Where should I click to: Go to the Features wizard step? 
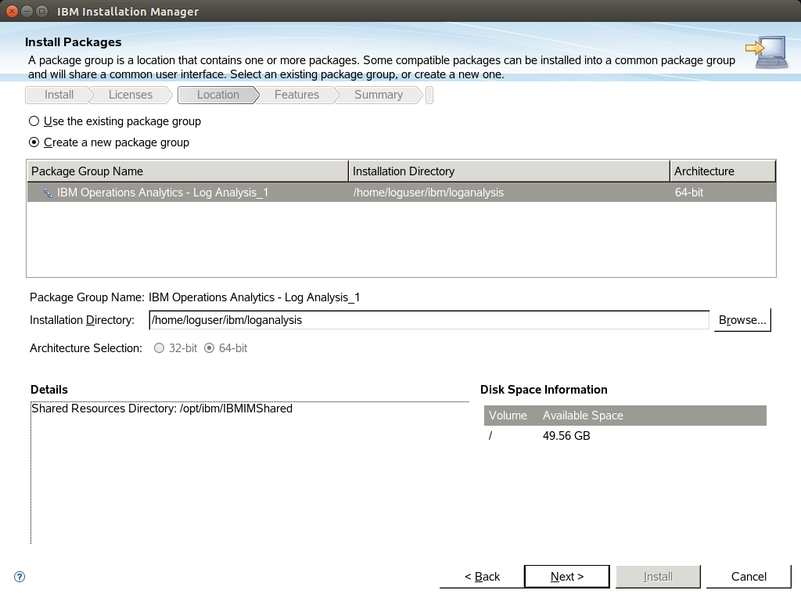coord(296,95)
